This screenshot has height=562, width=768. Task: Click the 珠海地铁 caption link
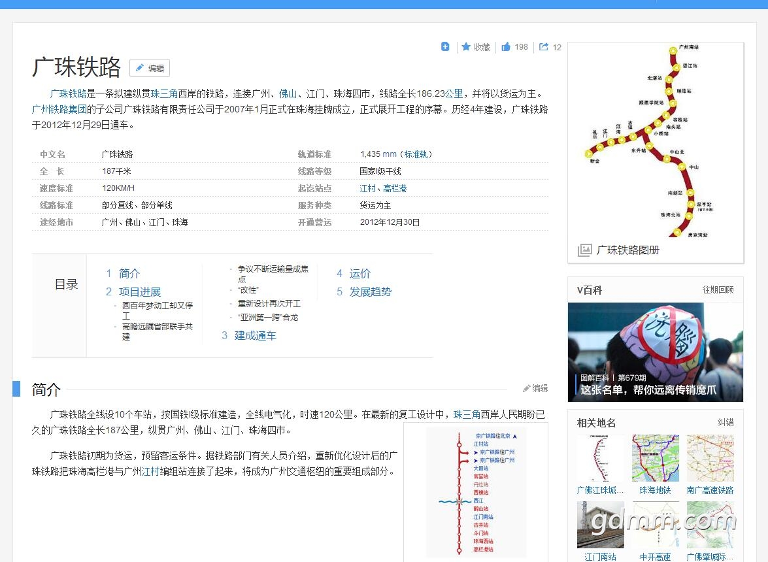pyautogui.click(x=655, y=490)
